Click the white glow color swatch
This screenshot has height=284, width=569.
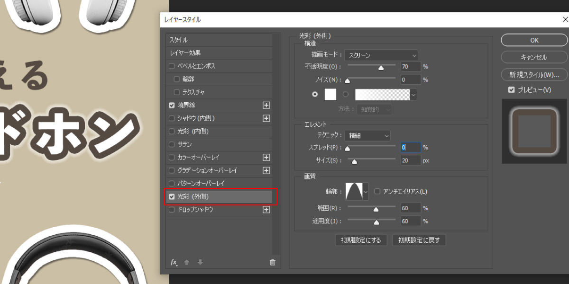pos(330,95)
